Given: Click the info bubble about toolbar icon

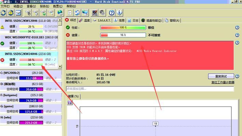Looking at the screenshot, I should pyautogui.click(x=119, y=13).
